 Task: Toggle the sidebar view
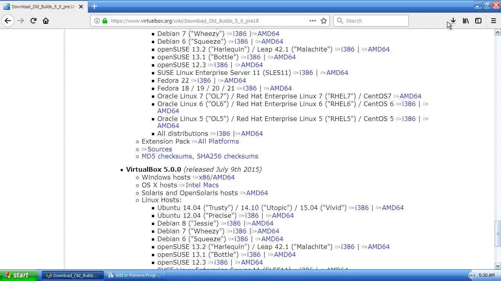pyautogui.click(x=478, y=21)
